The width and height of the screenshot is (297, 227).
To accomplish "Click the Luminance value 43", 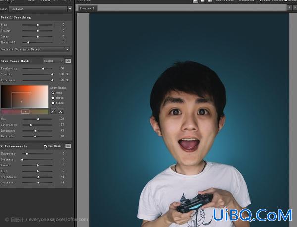I will (62, 130).
